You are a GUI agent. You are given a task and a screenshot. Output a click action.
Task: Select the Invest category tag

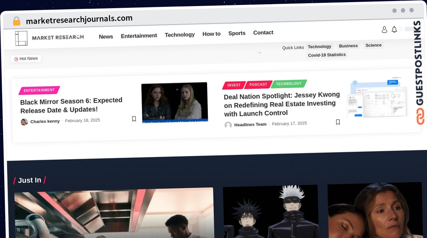(234, 85)
